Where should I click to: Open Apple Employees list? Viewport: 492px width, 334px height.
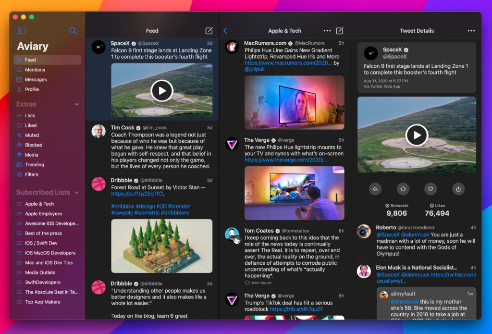pyautogui.click(x=48, y=213)
